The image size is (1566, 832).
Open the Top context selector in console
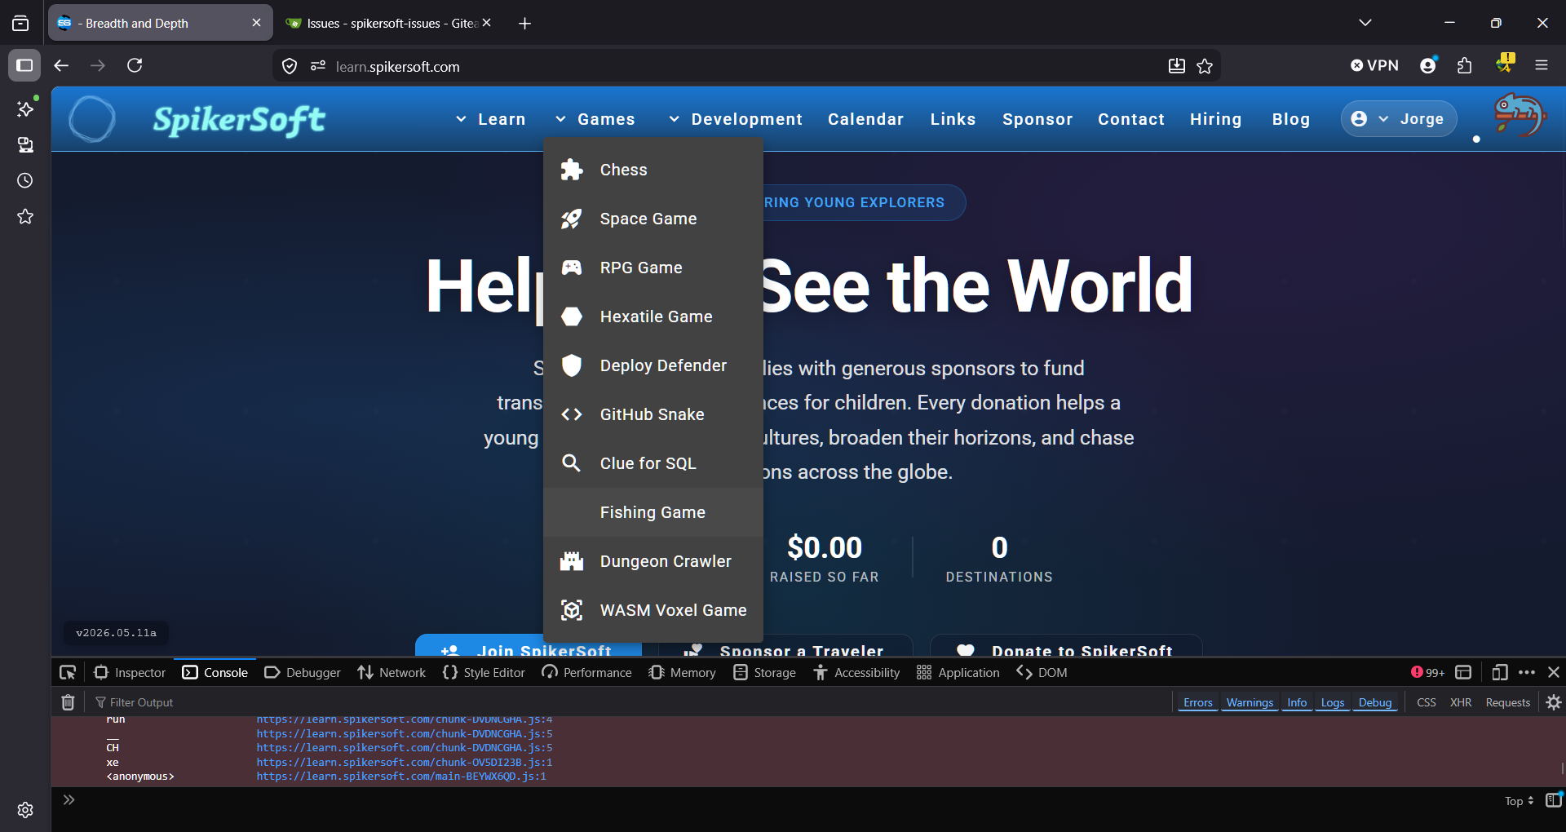(1519, 801)
